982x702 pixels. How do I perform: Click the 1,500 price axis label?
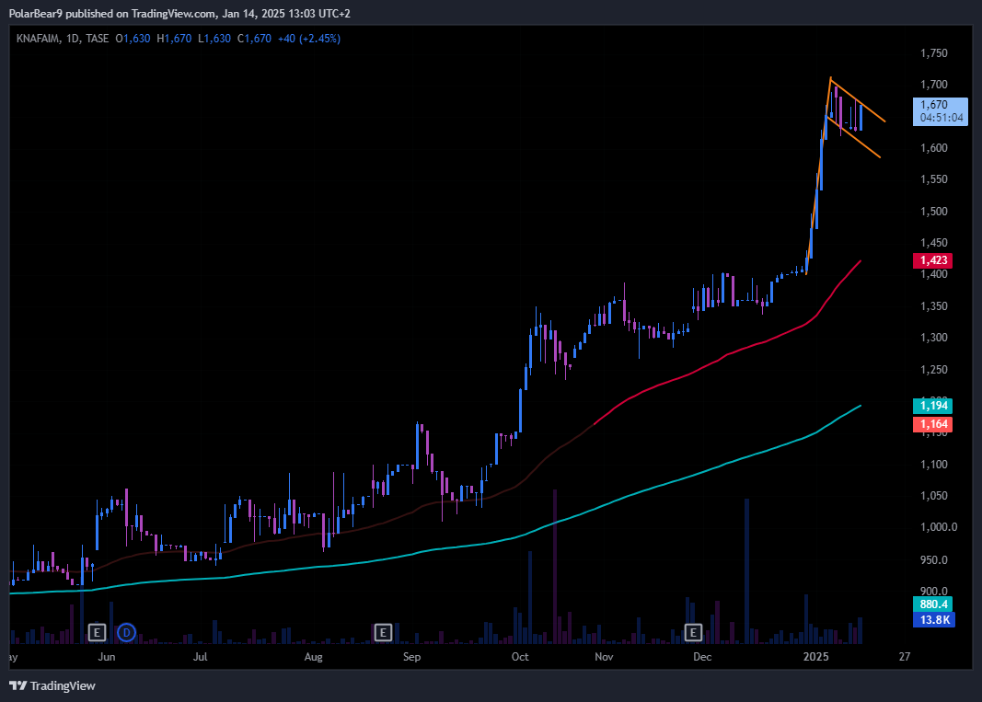(934, 211)
